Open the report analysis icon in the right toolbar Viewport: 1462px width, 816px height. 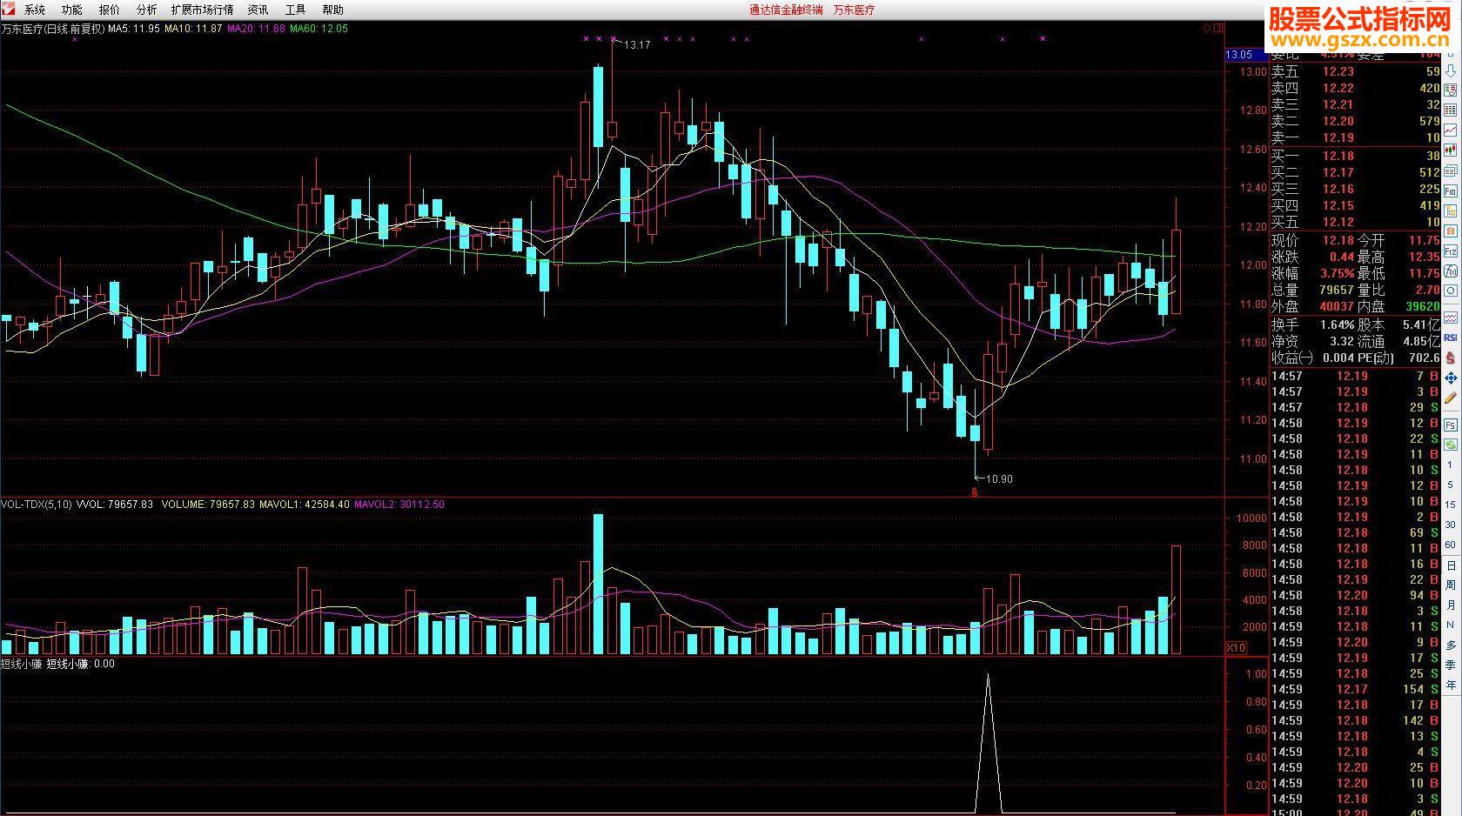[x=1451, y=89]
